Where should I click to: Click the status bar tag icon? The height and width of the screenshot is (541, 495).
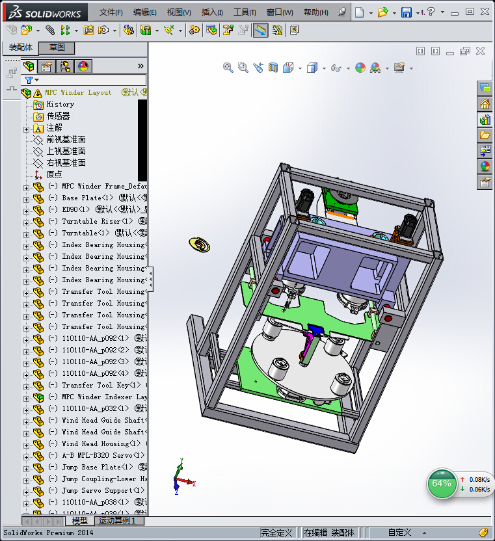(x=483, y=533)
